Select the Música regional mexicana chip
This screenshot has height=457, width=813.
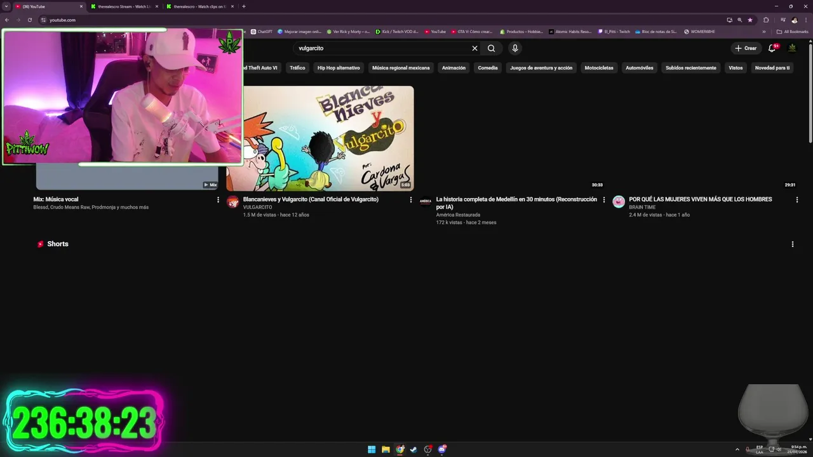coord(401,68)
